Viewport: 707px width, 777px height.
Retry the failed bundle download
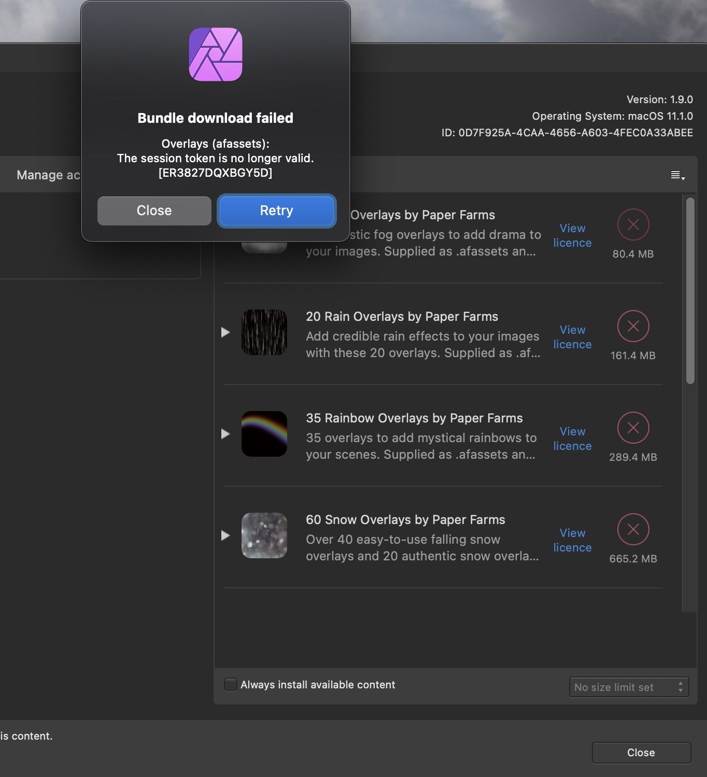(276, 210)
